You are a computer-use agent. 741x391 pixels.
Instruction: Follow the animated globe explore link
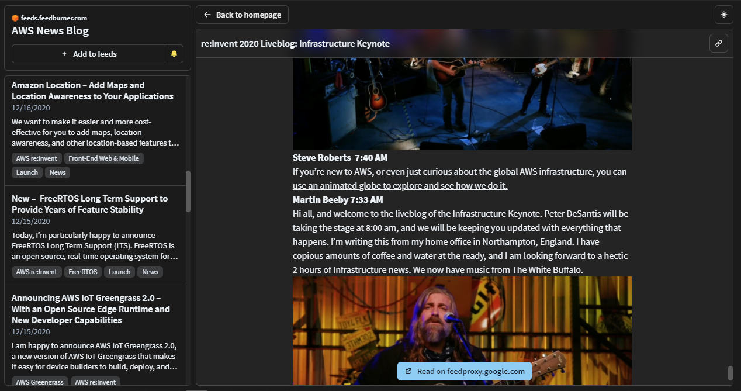click(400, 186)
